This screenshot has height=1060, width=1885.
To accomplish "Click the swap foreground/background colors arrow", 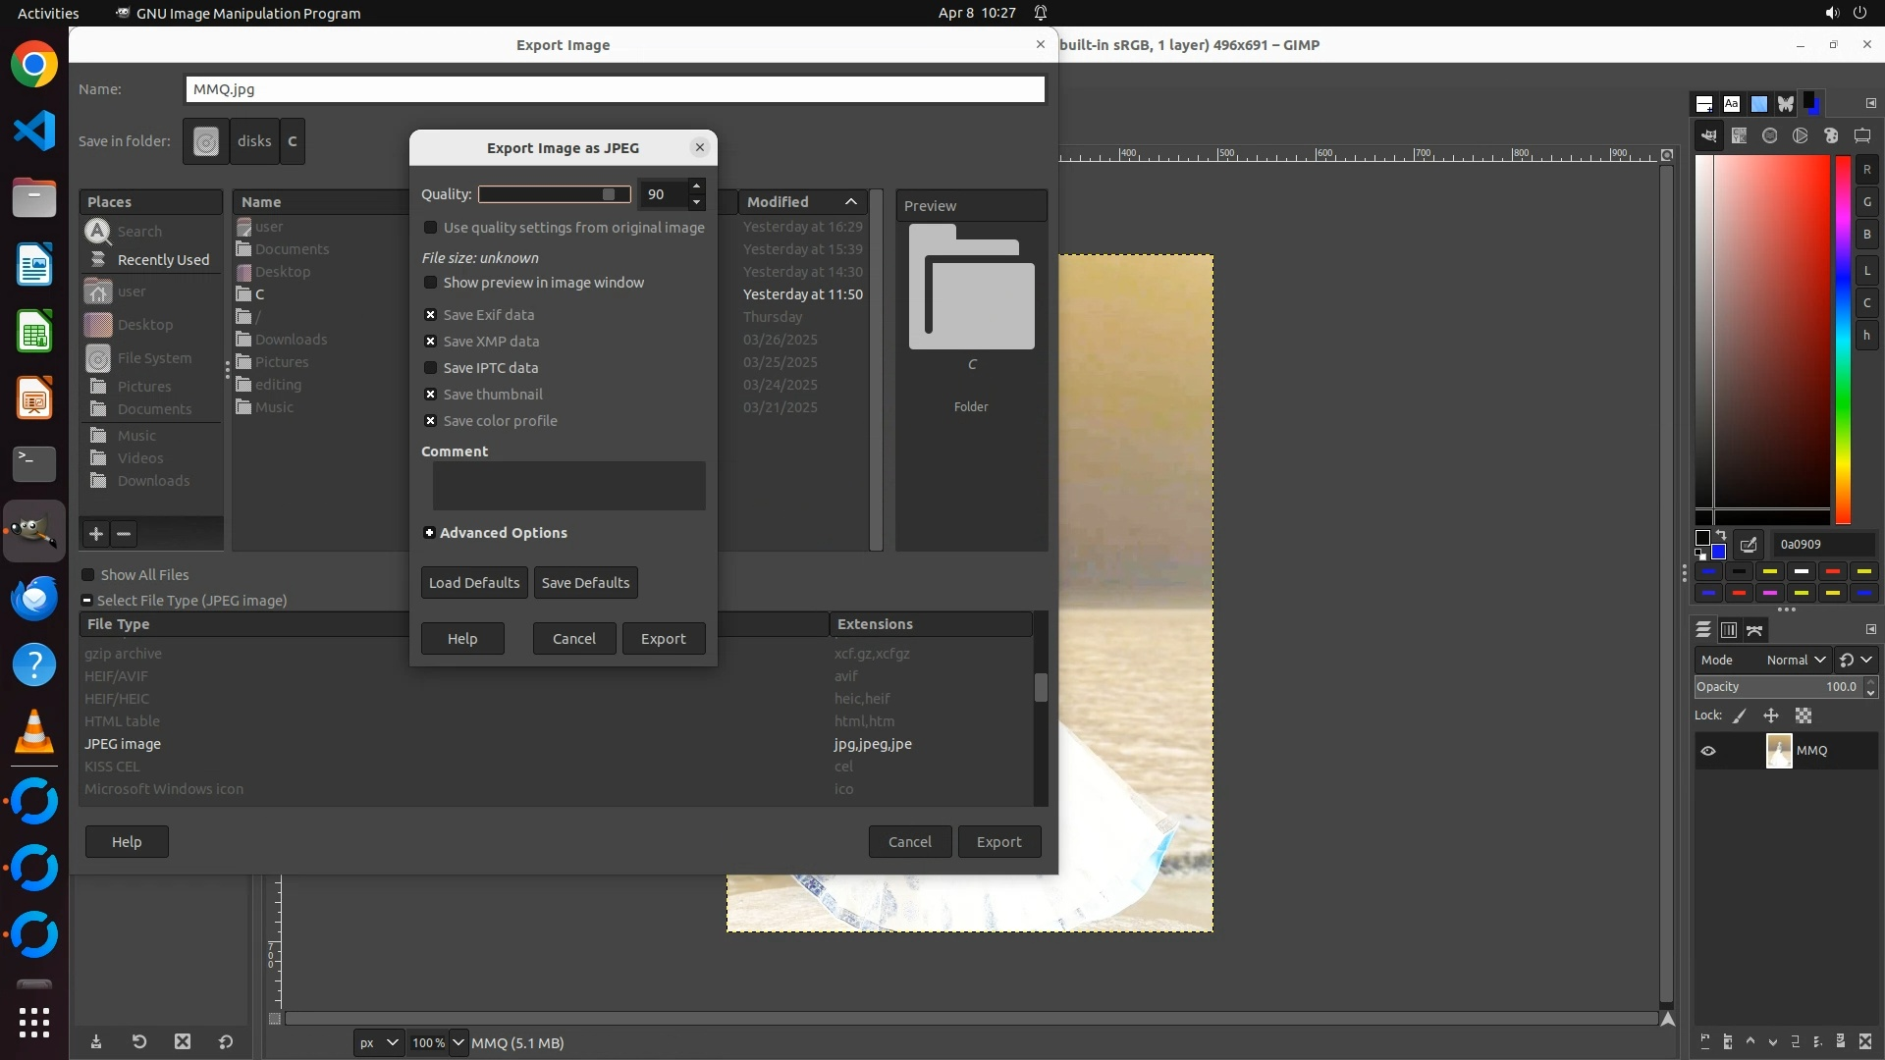I will (1721, 535).
